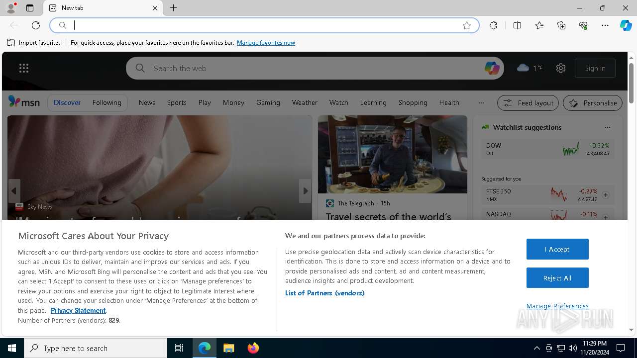This screenshot has height=358, width=637.
Task: Open the Health category
Action: point(449,102)
